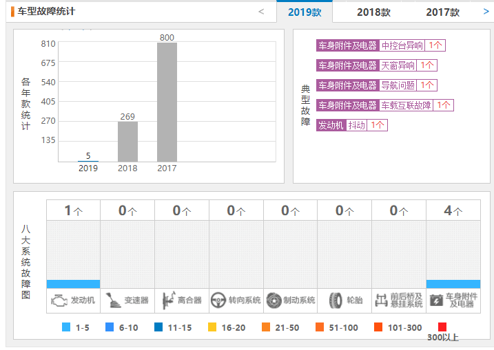Select the 制动系统 brake disc icon

pos(274,300)
